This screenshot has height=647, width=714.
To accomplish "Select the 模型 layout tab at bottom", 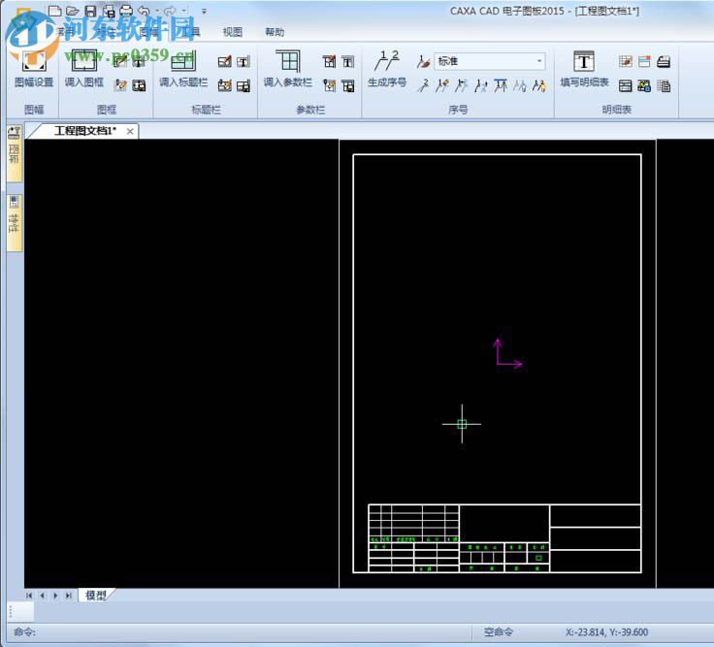I will click(x=96, y=596).
